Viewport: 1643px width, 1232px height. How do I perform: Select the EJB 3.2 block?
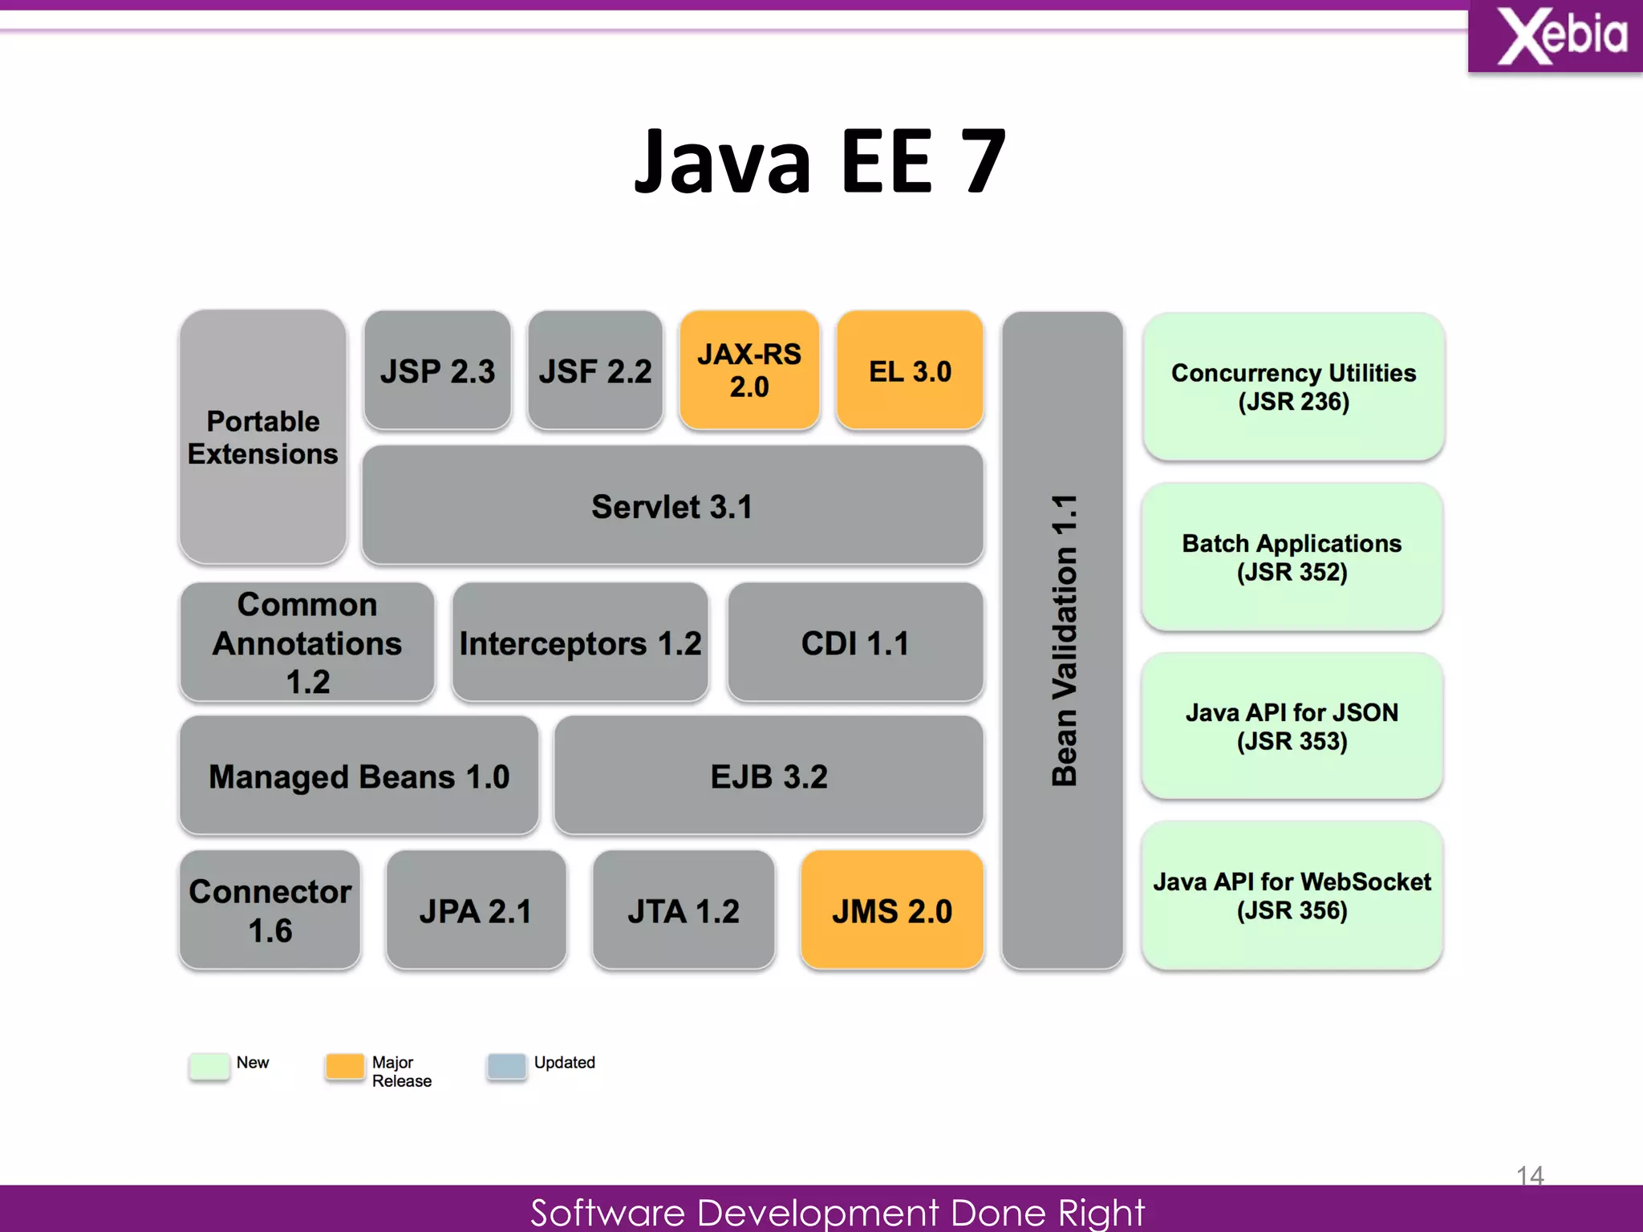pos(769,776)
